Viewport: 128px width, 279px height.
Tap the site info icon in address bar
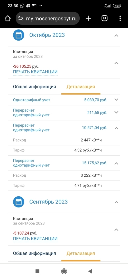21,18
